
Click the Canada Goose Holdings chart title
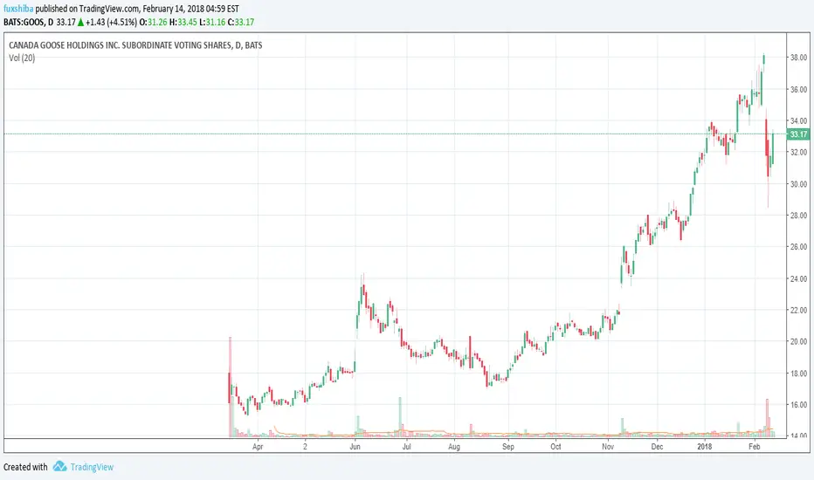coord(135,45)
